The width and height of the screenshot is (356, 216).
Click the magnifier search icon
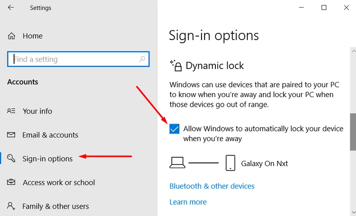coord(142,59)
